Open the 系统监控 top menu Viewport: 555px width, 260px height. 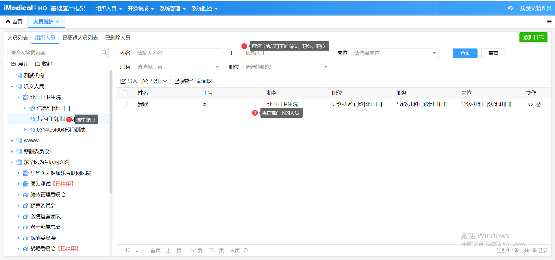pos(204,8)
